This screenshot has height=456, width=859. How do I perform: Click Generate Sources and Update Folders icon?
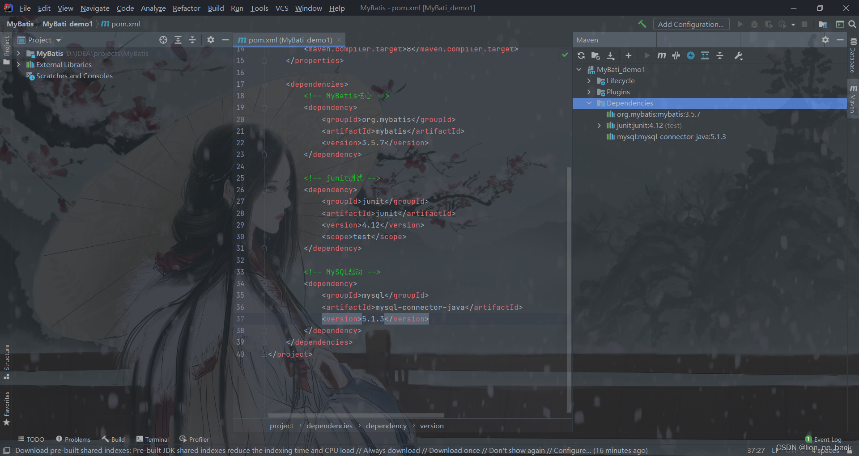595,55
